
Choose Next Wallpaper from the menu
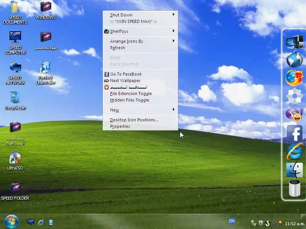click(x=140, y=81)
